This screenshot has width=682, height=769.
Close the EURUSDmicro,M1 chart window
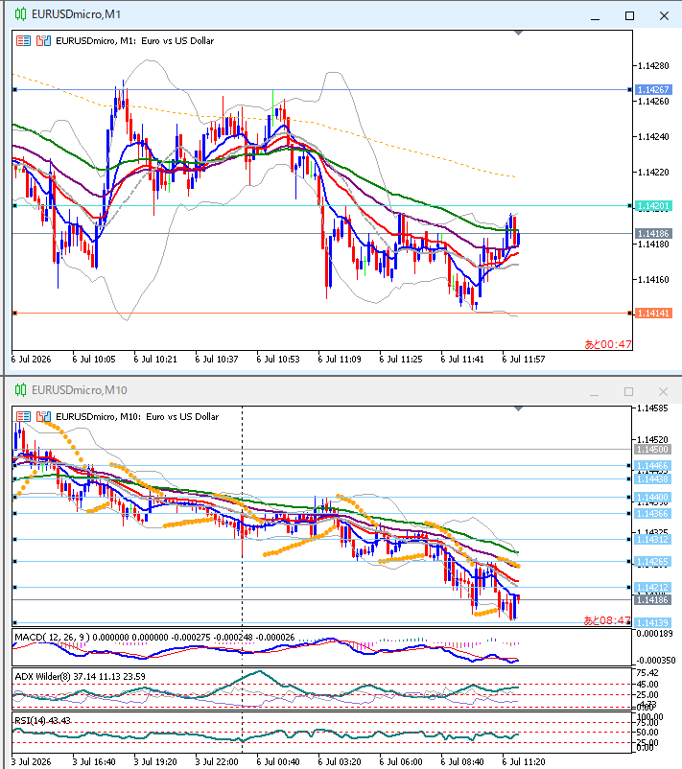664,15
